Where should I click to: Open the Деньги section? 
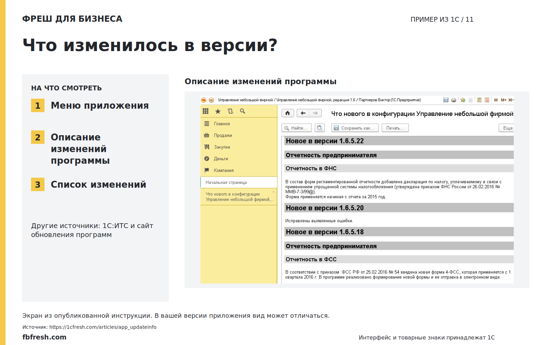tap(239, 159)
